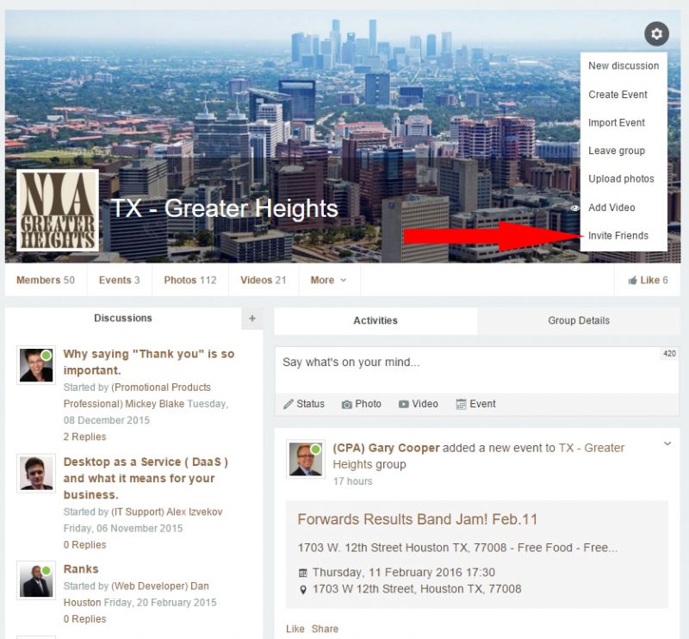This screenshot has height=639, width=689.
Task: Switch to the Group Details tab
Action: [579, 321]
